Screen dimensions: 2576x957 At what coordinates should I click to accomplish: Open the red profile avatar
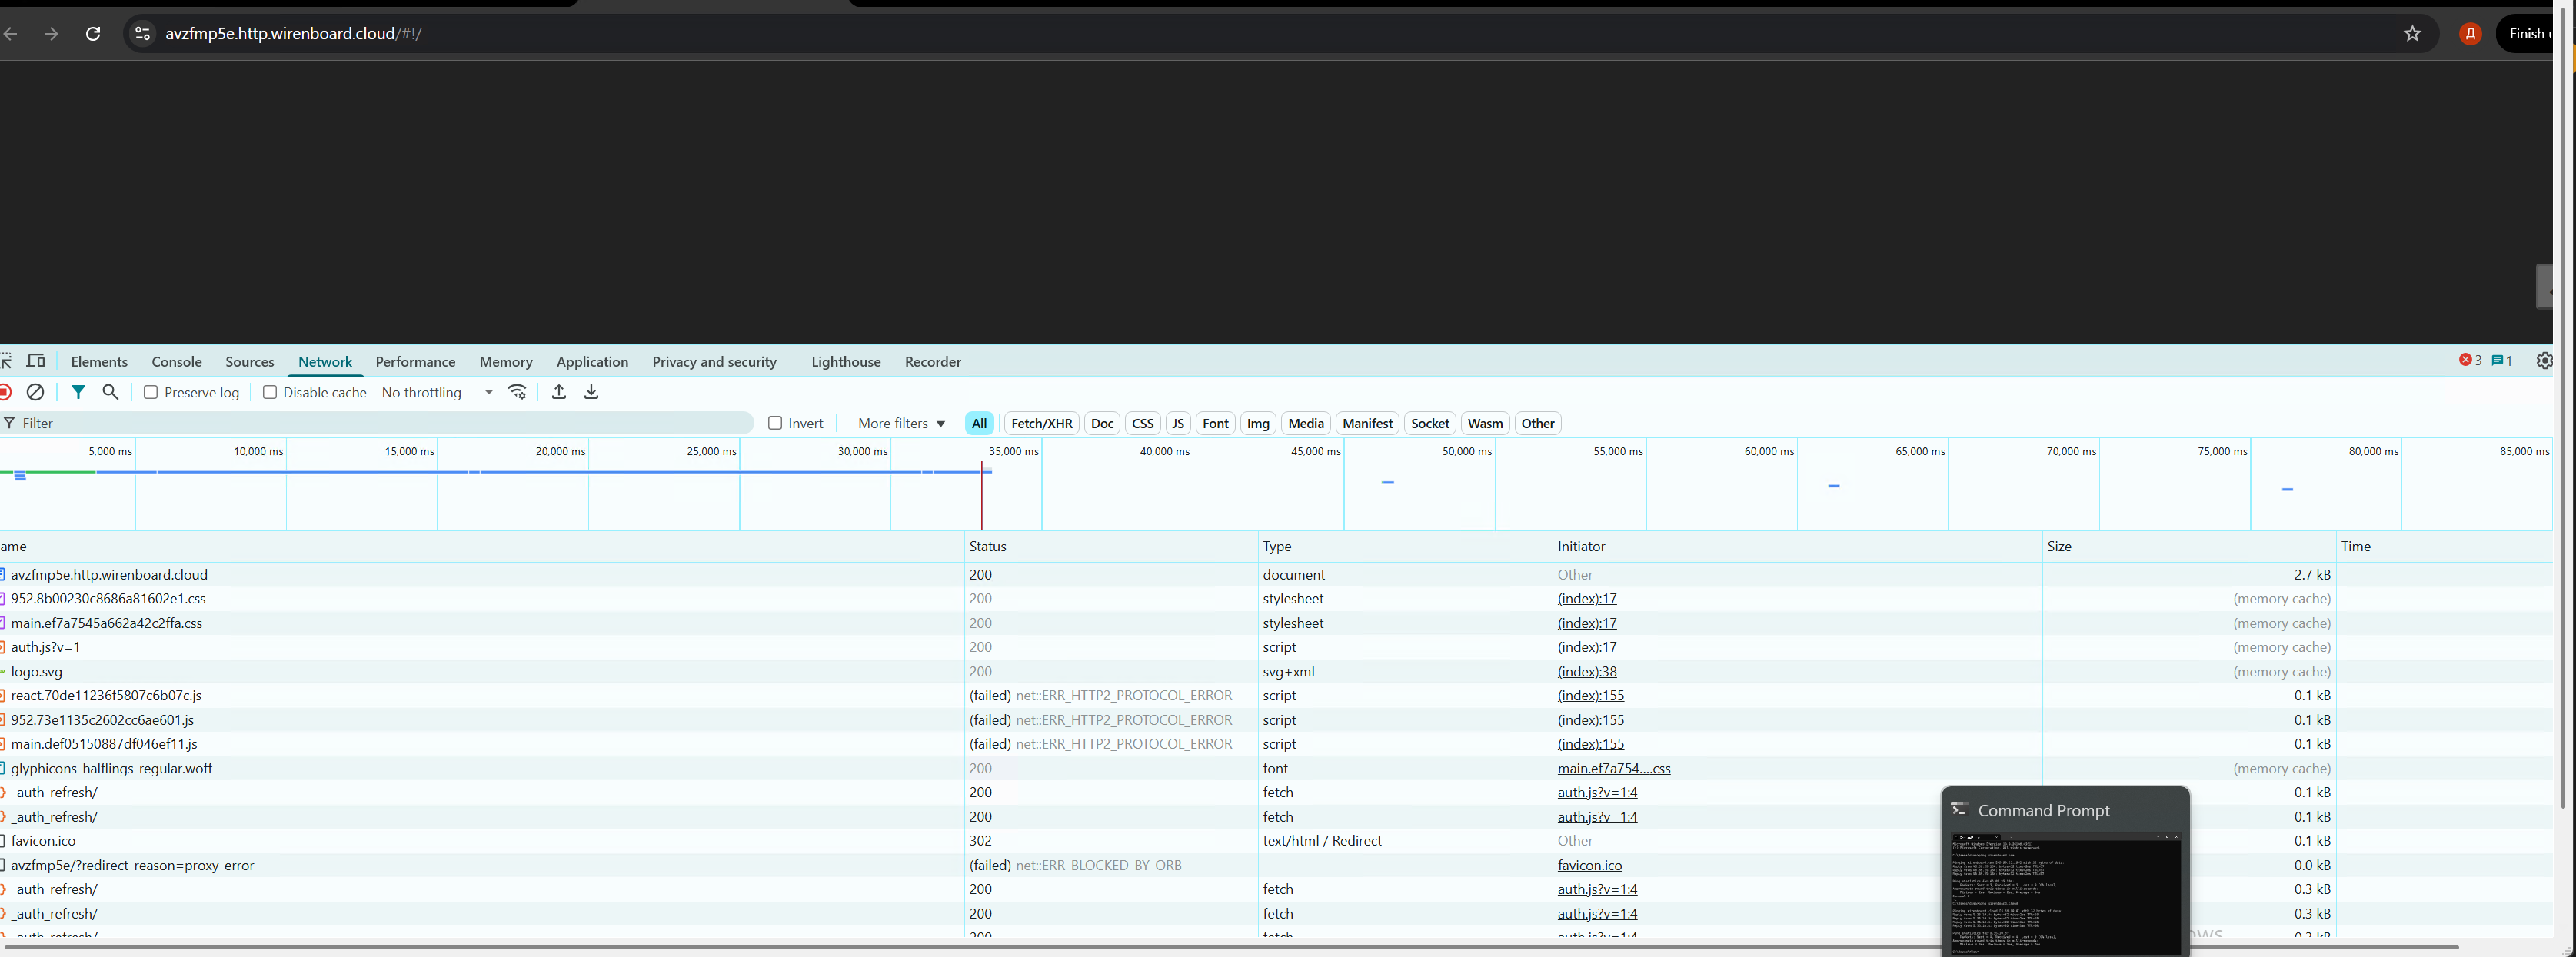pyautogui.click(x=2470, y=34)
